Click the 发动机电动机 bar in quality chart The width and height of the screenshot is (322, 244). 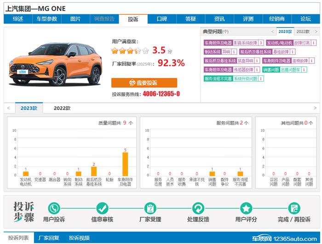[x=26, y=174]
